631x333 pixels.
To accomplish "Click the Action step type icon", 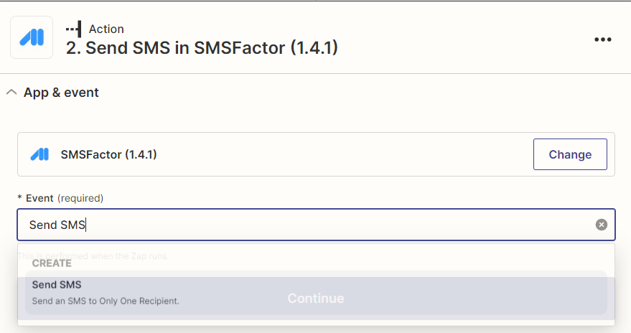I will pyautogui.click(x=74, y=29).
